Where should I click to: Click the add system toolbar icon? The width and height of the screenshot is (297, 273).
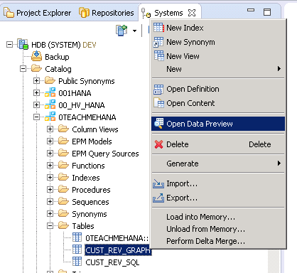pos(121,31)
